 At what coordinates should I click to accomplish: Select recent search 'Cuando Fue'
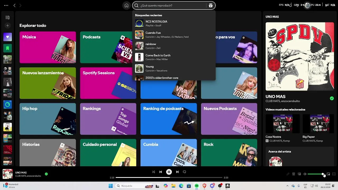(174, 35)
